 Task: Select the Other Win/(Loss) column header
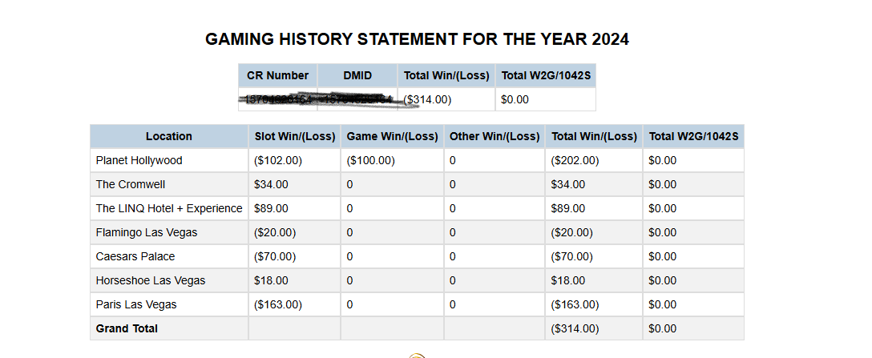495,136
